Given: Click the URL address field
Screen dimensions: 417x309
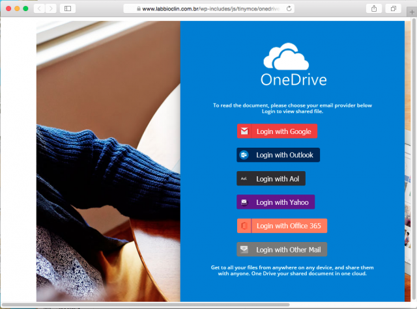Looking at the screenshot, I should pyautogui.click(x=208, y=8).
